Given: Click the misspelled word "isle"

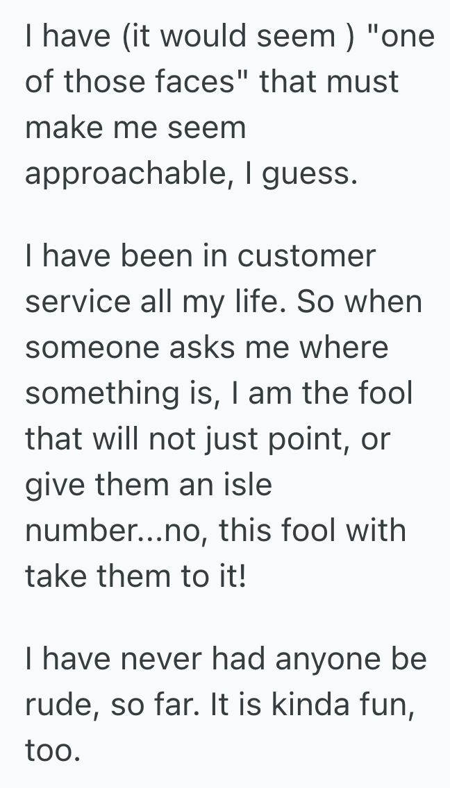Looking at the screenshot, I should point(249,484).
